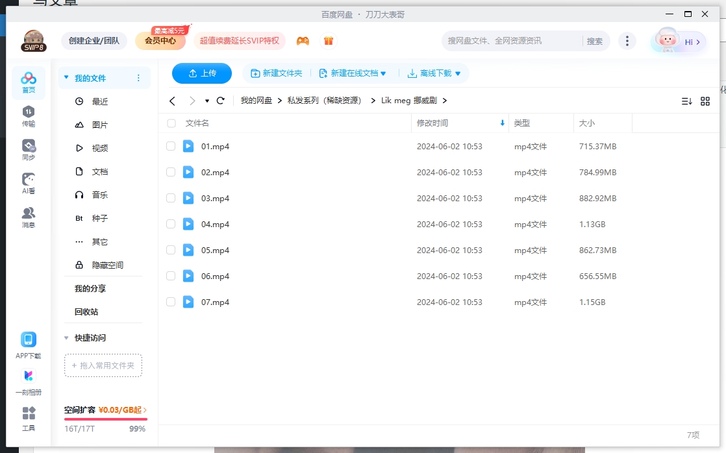
Task: Switch to grid view layout
Action: point(705,101)
